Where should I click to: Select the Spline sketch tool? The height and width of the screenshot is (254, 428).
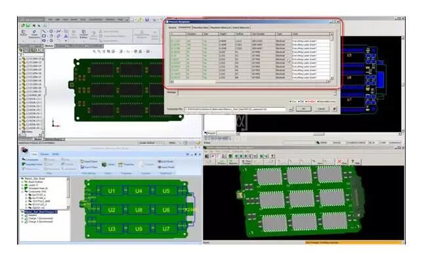tap(58, 32)
